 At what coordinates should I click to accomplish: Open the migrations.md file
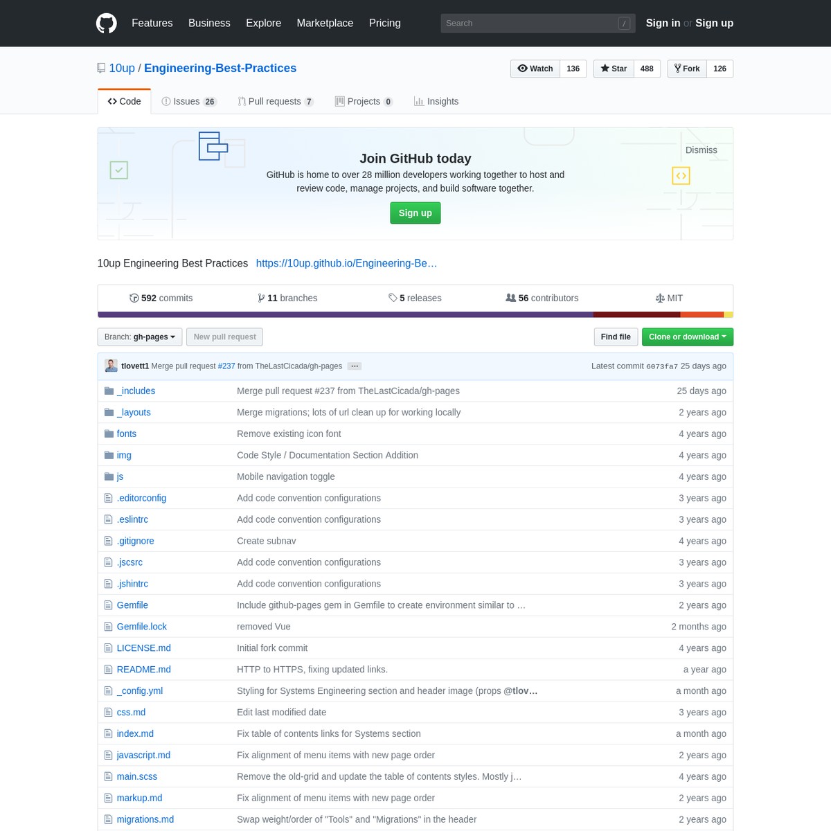click(x=145, y=820)
